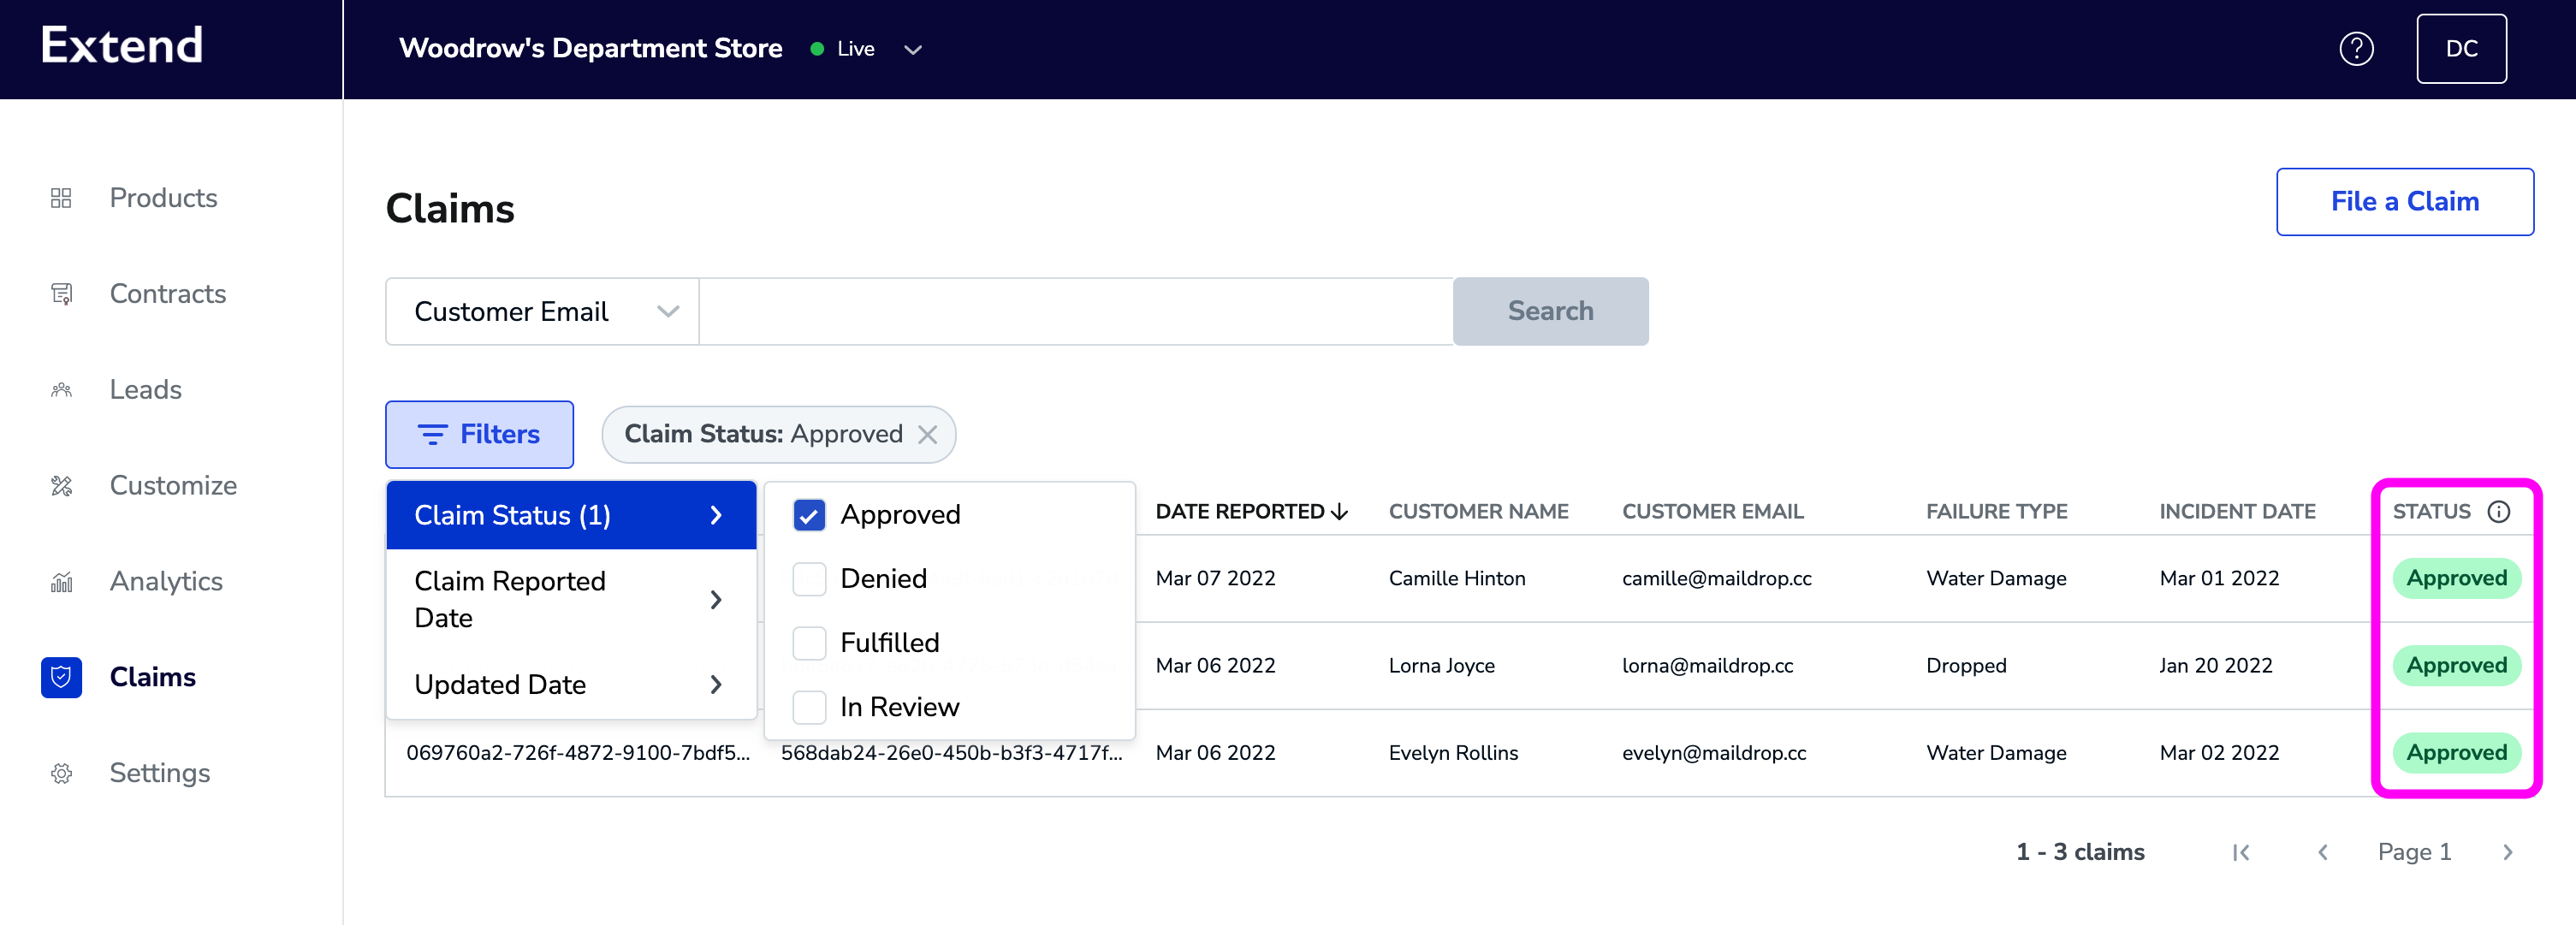The width and height of the screenshot is (2576, 925).
Task: Jump to first page of claims
Action: pos(2240,852)
